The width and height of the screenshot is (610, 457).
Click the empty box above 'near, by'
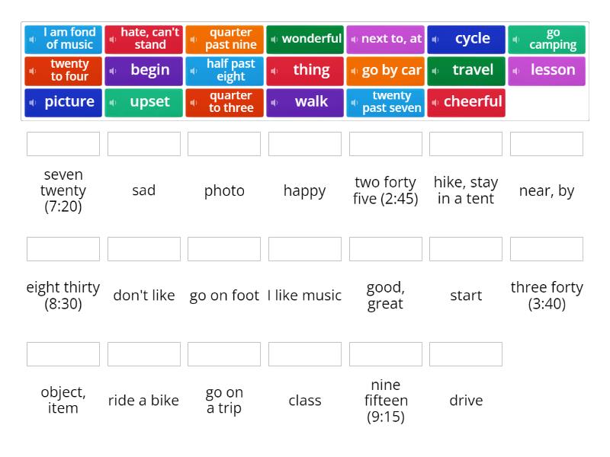click(547, 144)
